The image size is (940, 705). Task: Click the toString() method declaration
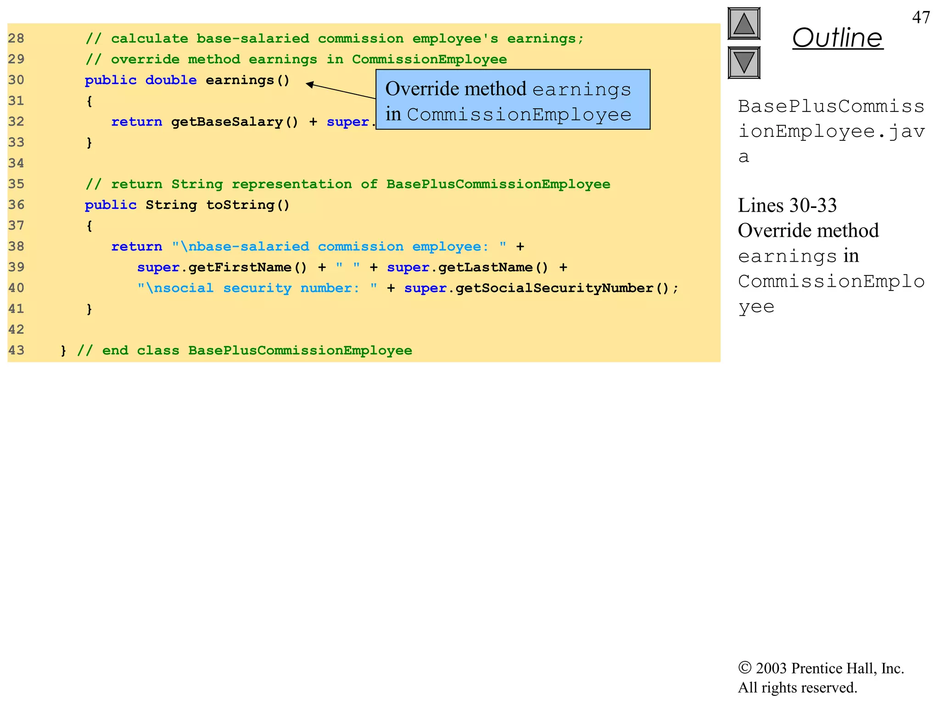pyautogui.click(x=247, y=205)
